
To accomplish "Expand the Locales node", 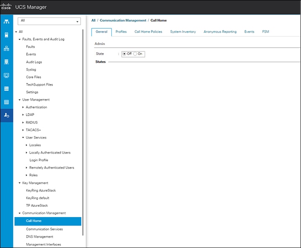I will (x=26, y=145).
